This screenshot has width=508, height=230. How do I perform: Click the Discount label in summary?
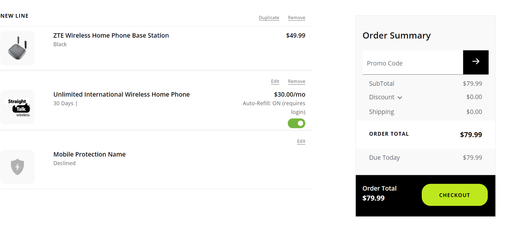[x=381, y=97]
